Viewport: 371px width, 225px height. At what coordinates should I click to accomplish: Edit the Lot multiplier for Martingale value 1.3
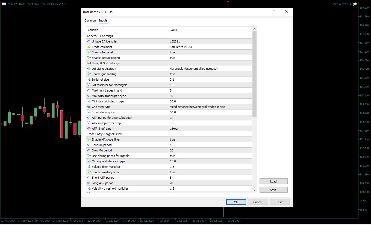[x=211, y=85]
